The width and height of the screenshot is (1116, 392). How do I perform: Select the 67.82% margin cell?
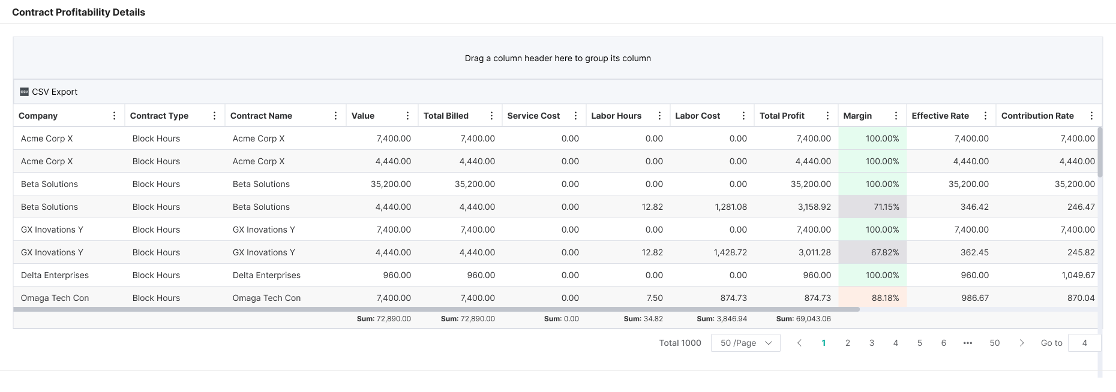(x=872, y=252)
